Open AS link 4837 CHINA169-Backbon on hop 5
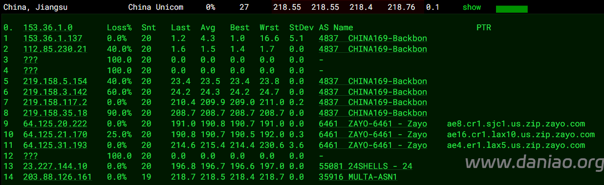 click(373, 81)
